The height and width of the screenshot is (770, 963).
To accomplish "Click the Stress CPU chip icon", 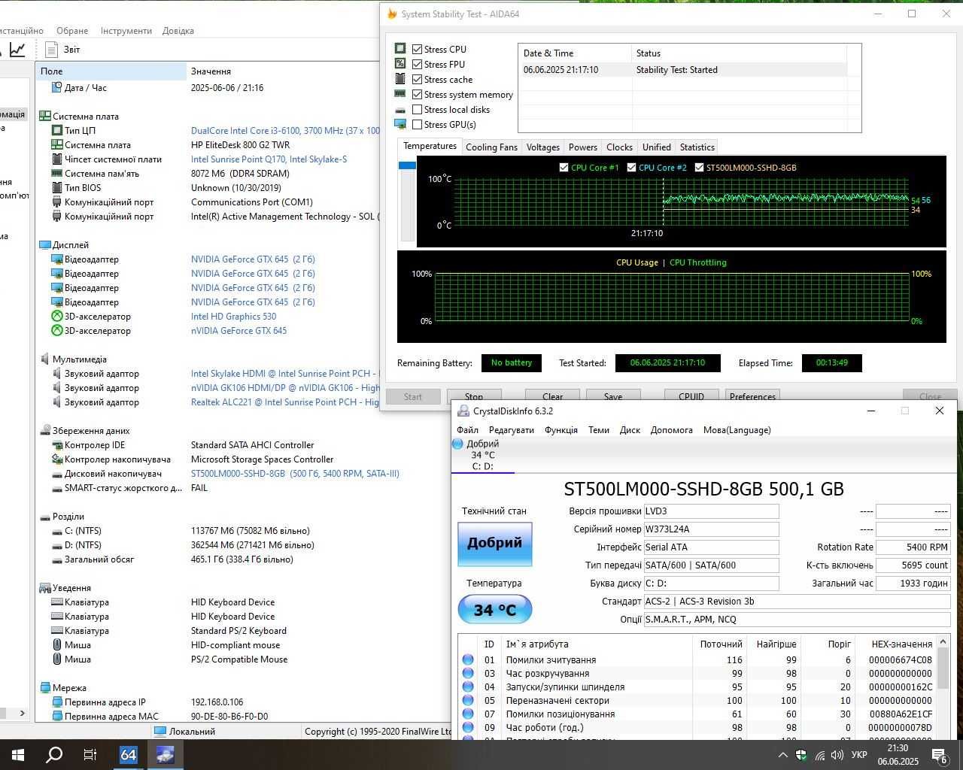I will (400, 49).
